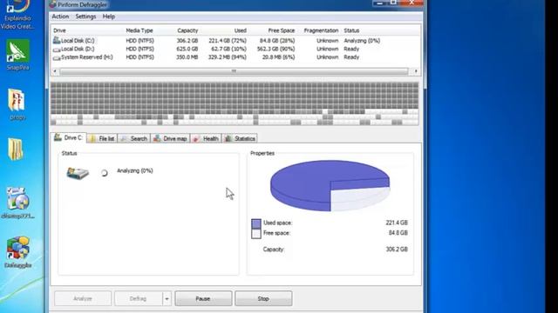Click the Health tab icon
The image size is (558, 313).
pos(196,138)
